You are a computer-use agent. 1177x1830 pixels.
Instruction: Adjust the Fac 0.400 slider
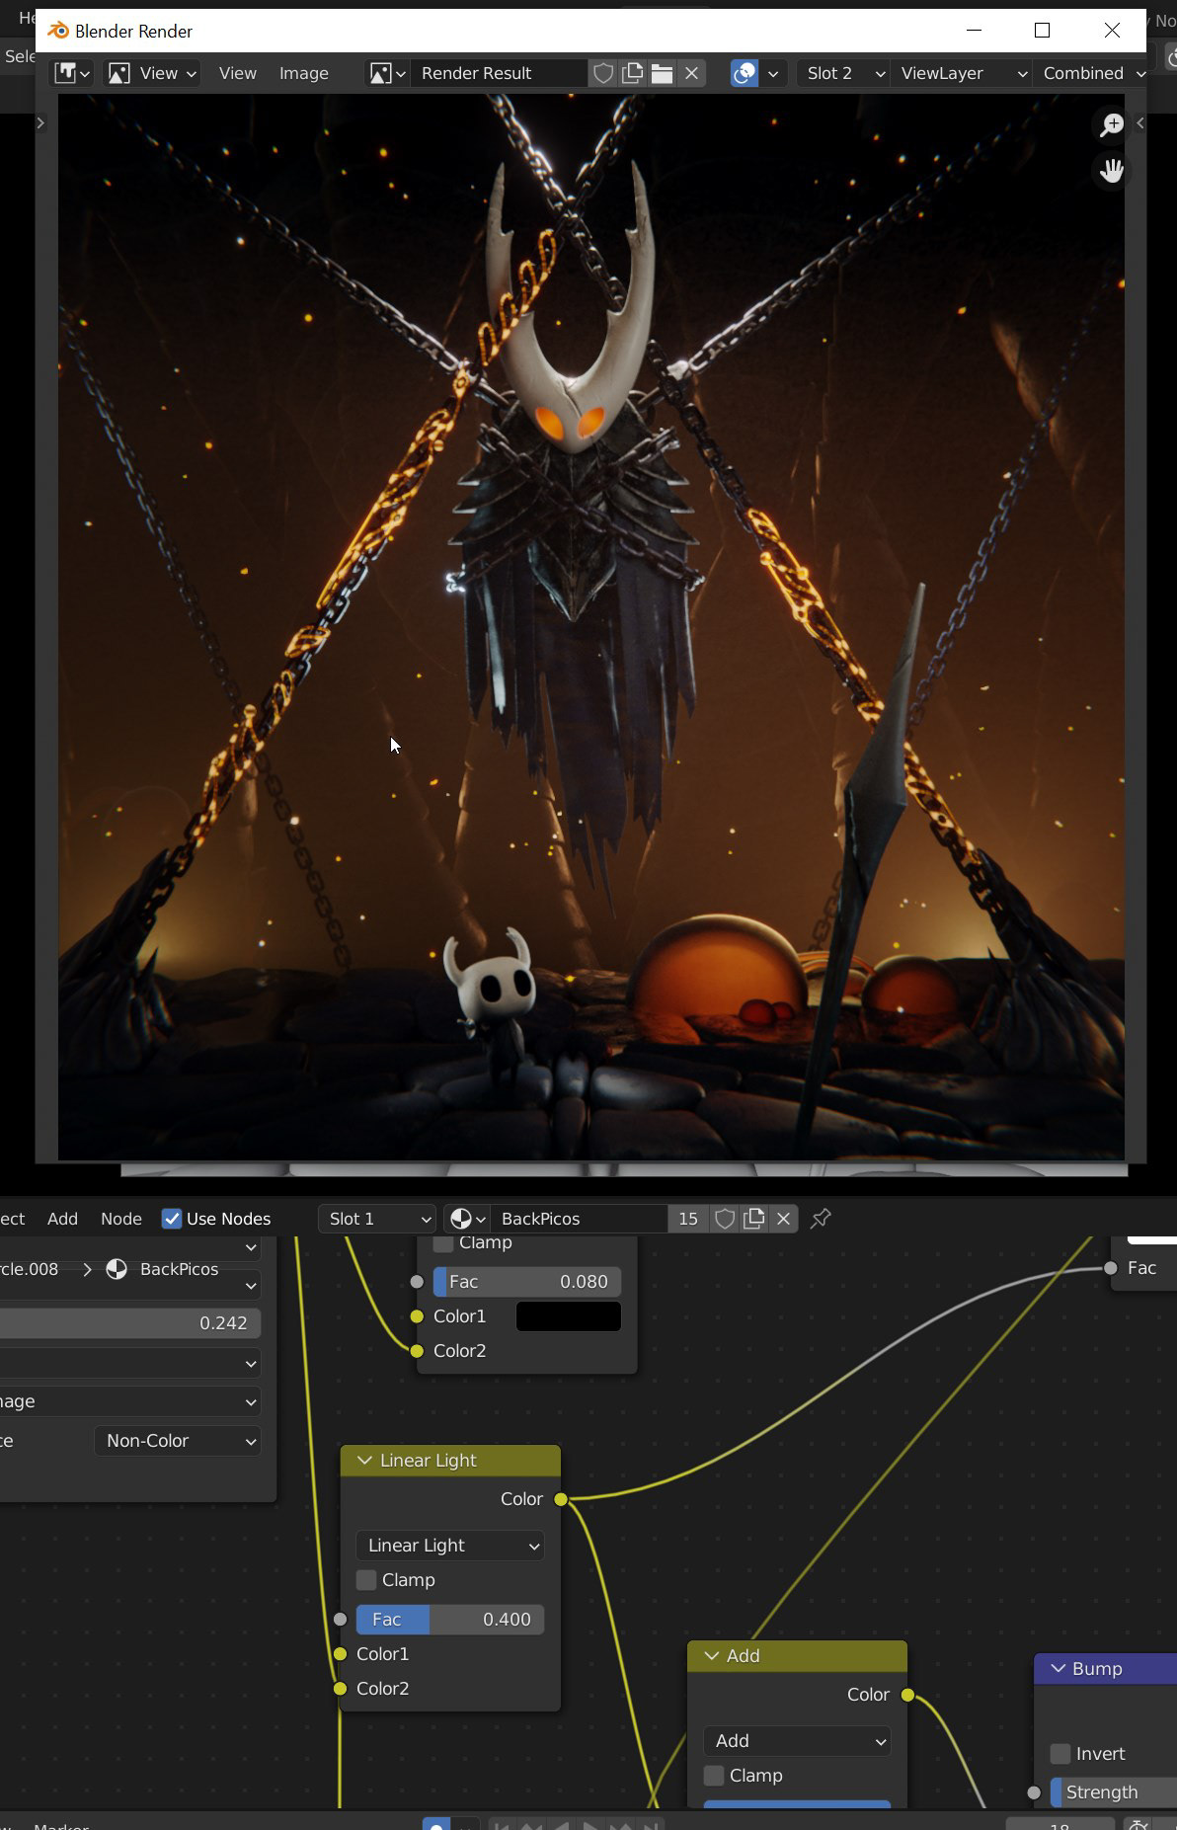(450, 1620)
